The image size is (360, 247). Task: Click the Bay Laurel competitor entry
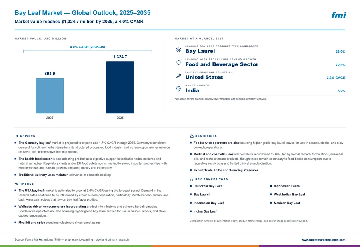tap(201, 195)
